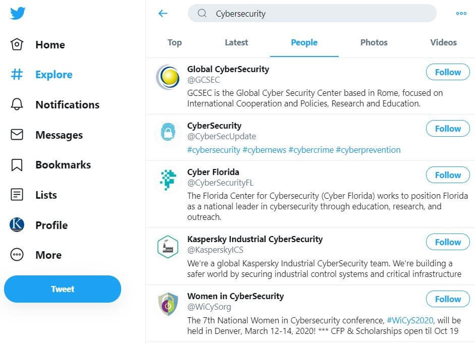Open Cyber Florida avatar
The width and height of the screenshot is (475, 344).
[x=168, y=180]
